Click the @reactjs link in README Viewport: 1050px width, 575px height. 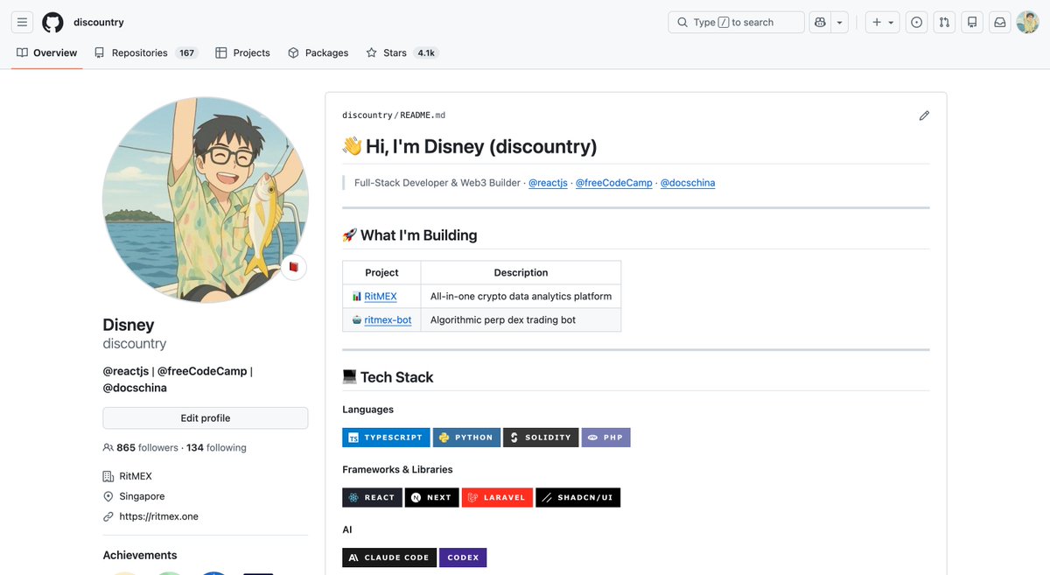(548, 183)
